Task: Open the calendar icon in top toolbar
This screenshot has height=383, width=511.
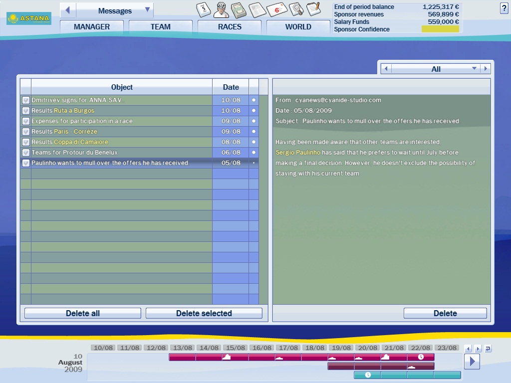Action: (x=204, y=9)
